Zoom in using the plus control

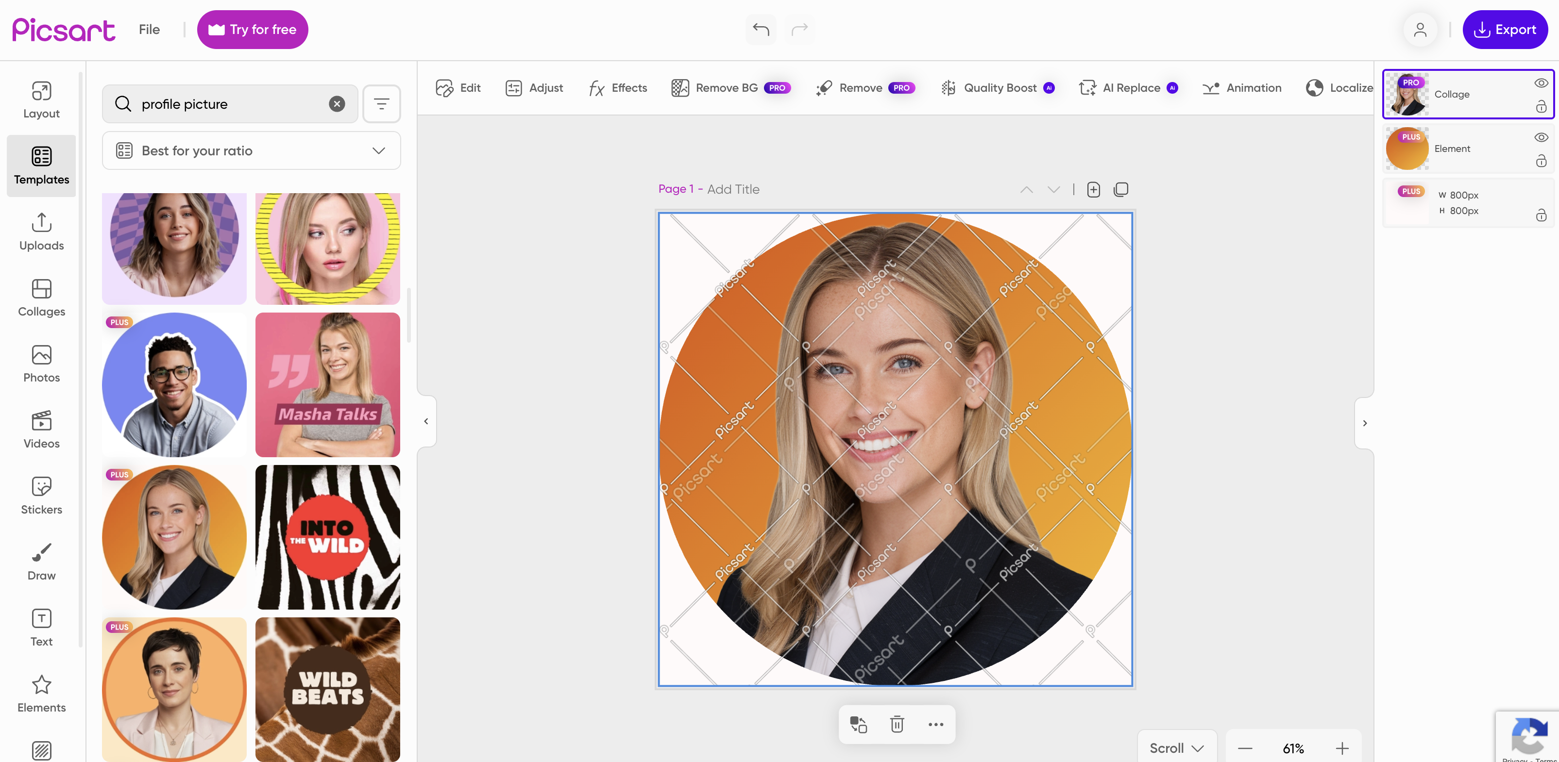point(1343,747)
